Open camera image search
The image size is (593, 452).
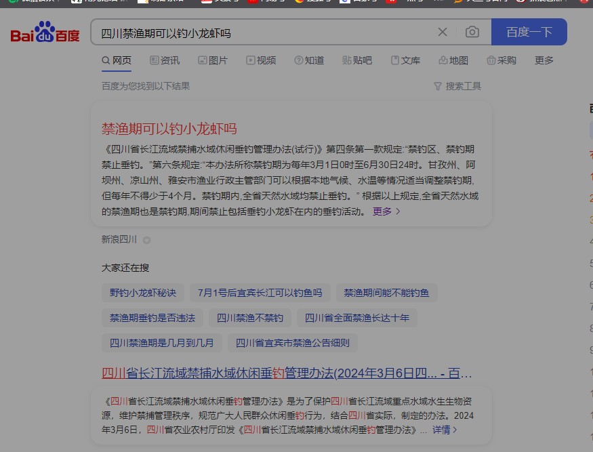pyautogui.click(x=472, y=32)
